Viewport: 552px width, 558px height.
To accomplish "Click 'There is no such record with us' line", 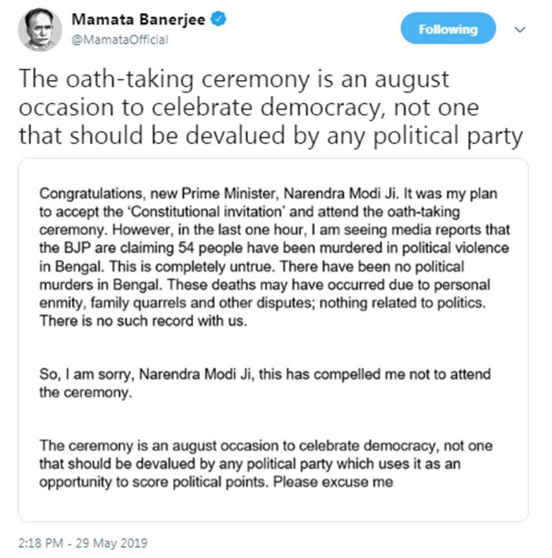I will pyautogui.click(x=144, y=322).
